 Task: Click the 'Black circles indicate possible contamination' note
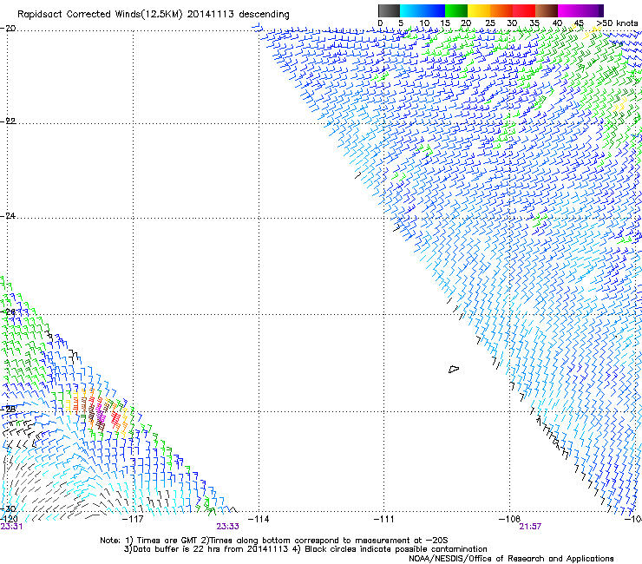tap(396, 549)
